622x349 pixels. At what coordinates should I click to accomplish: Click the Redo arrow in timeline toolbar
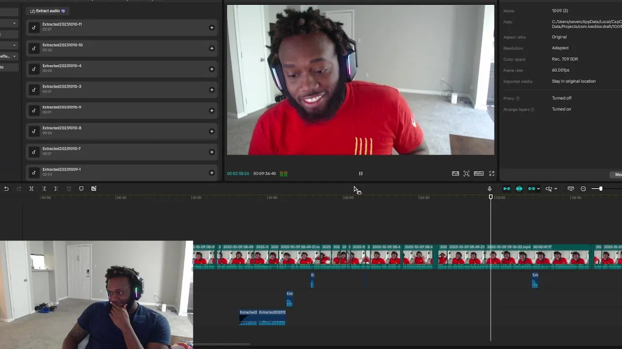coord(19,189)
